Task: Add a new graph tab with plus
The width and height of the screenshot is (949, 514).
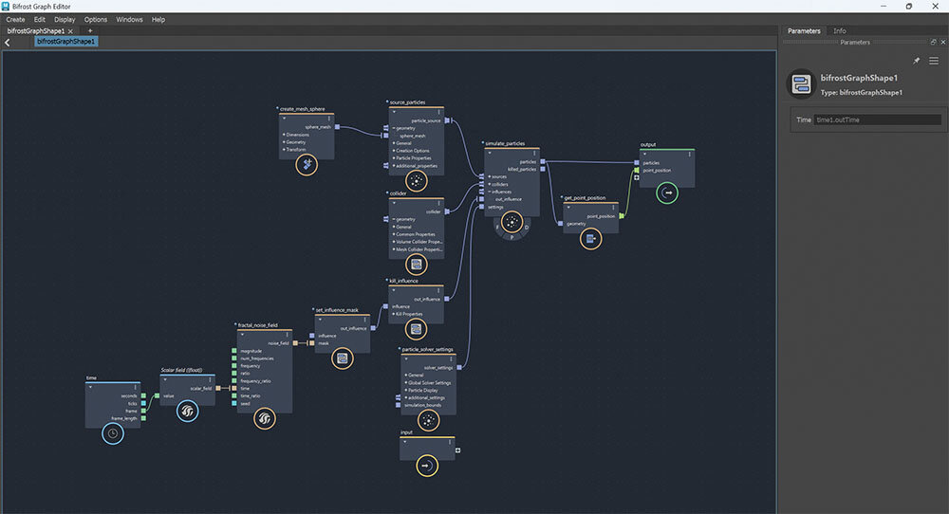Action: [x=90, y=31]
